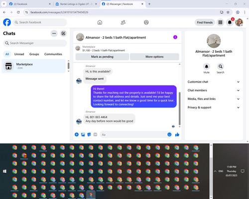Switch to the first Facebook browser tab
Screen dimensions: 249x199
pyautogui.click(x=30, y=4)
